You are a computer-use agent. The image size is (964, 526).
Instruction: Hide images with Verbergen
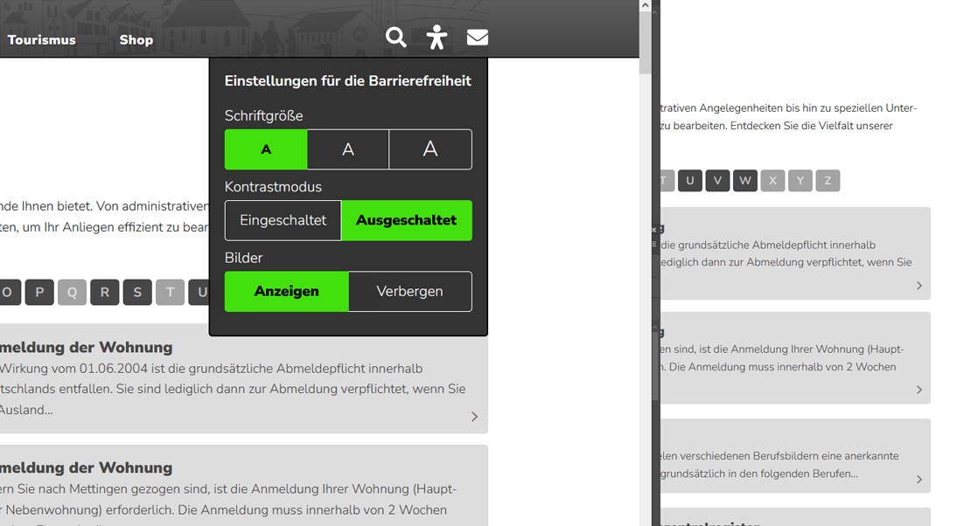(409, 291)
